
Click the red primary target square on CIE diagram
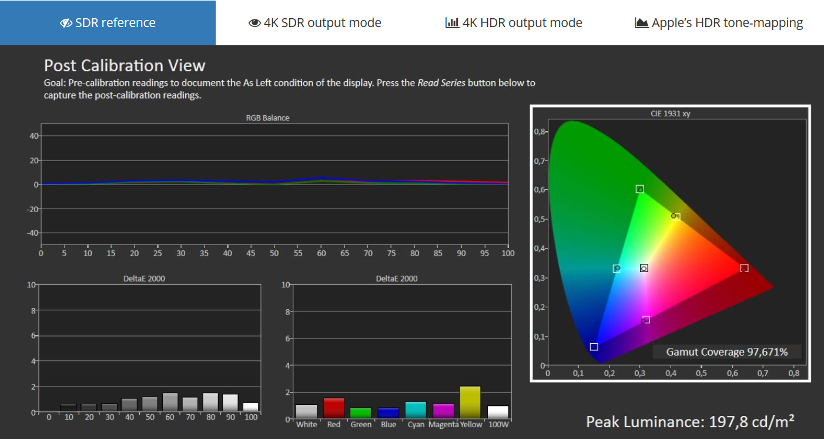pos(744,268)
